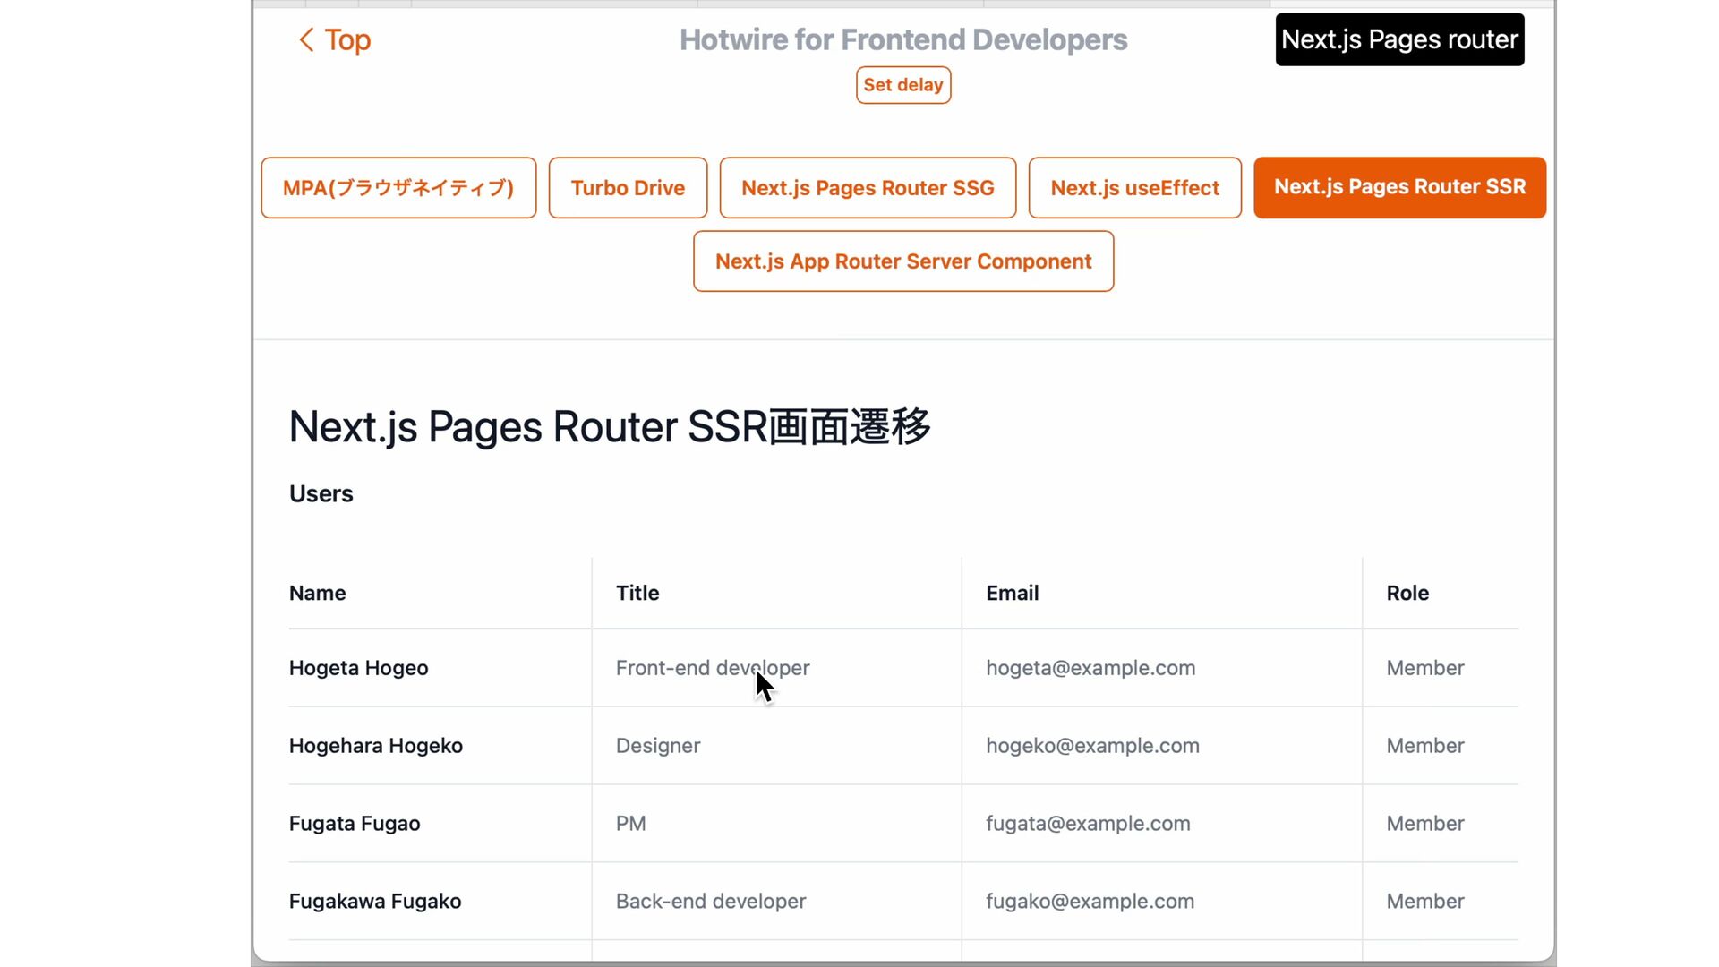Switch to the Turbo Drive tab
The height and width of the screenshot is (967, 1719).
pyautogui.click(x=628, y=188)
